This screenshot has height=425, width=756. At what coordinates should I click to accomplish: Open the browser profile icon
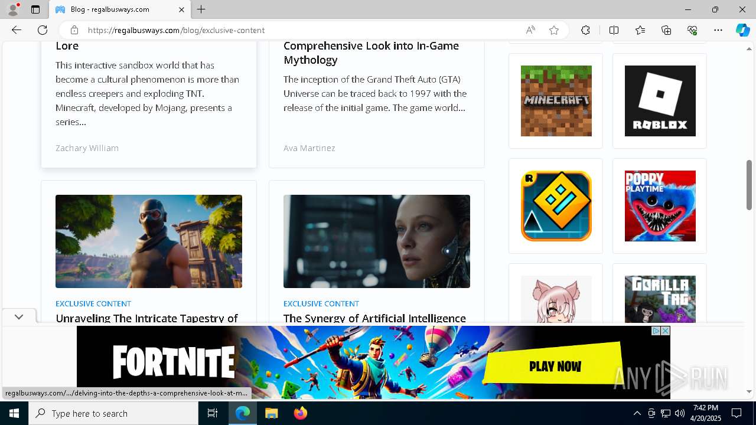(x=13, y=9)
